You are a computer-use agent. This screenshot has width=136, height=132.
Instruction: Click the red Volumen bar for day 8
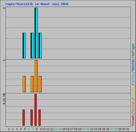click(x=36, y=110)
